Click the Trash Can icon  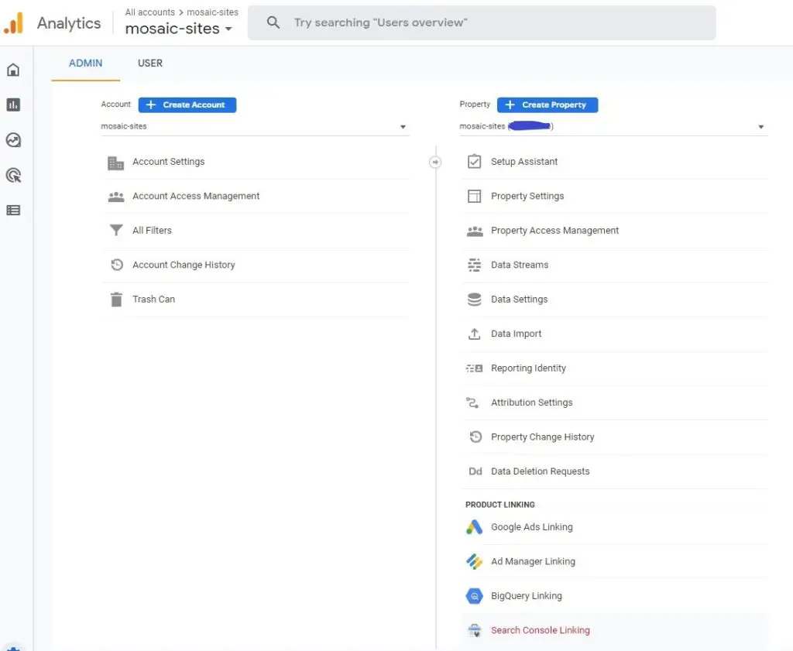coord(116,300)
